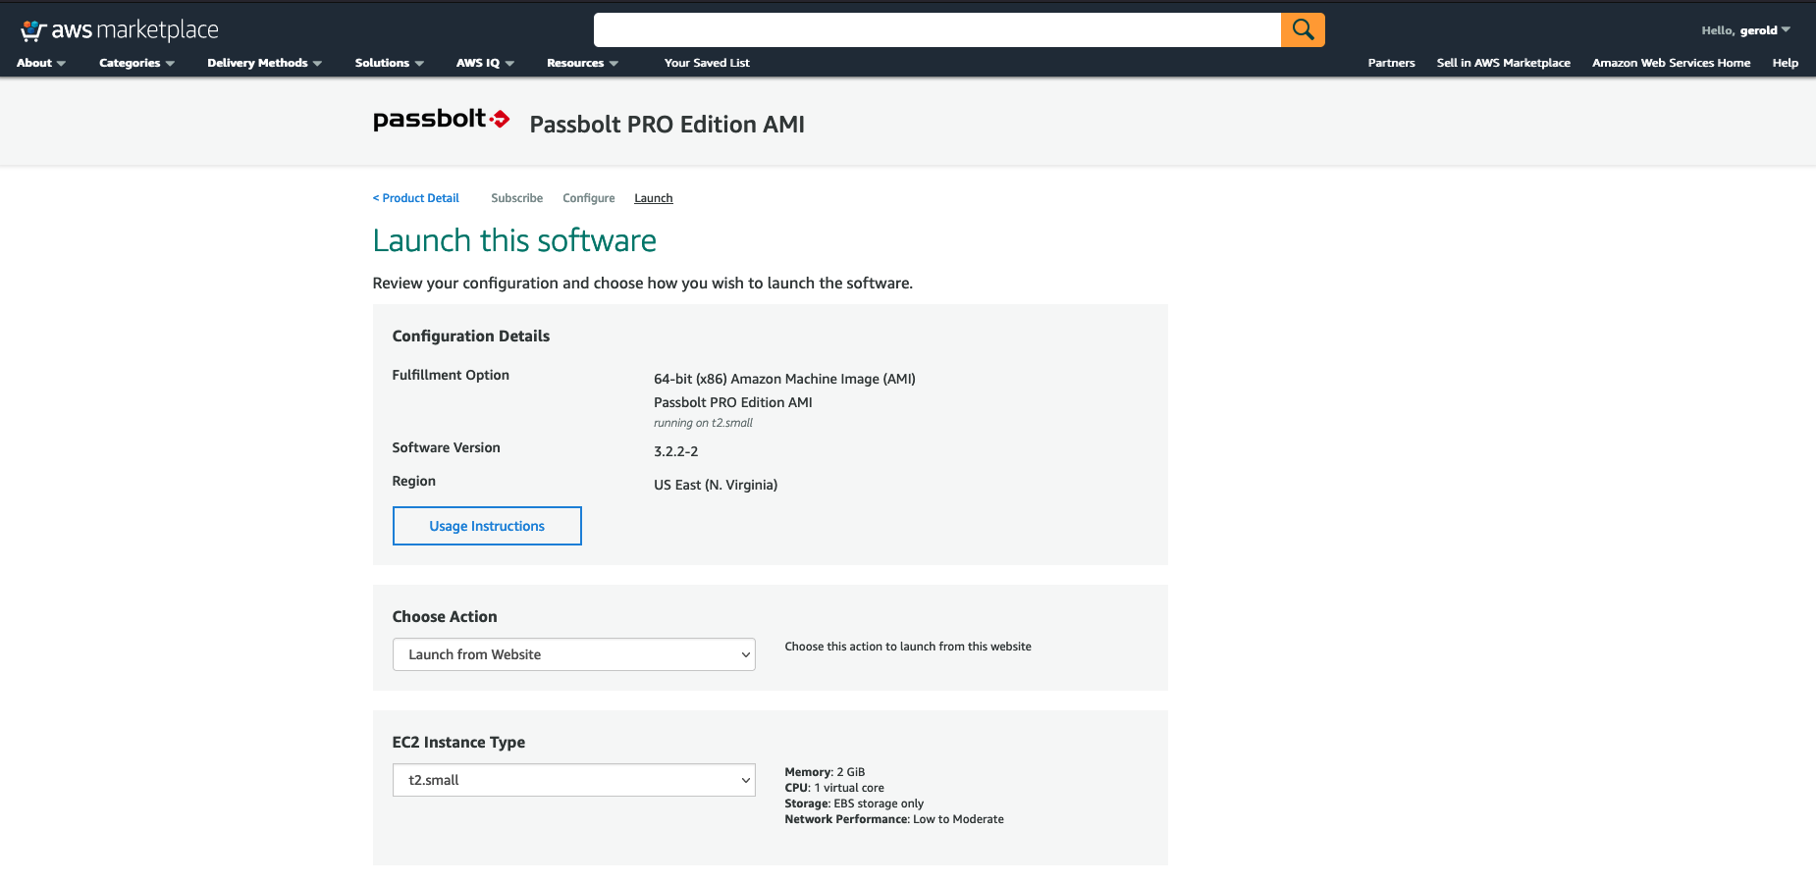Click the Storage: EBS storage only text
The width and height of the screenshot is (1816, 882).
click(854, 804)
